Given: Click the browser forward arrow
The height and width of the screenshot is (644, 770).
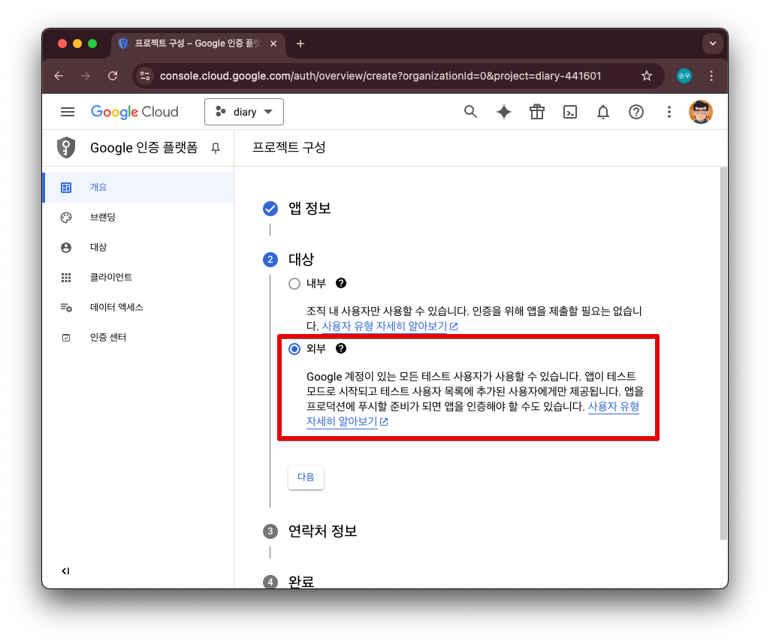Looking at the screenshot, I should pos(86,76).
